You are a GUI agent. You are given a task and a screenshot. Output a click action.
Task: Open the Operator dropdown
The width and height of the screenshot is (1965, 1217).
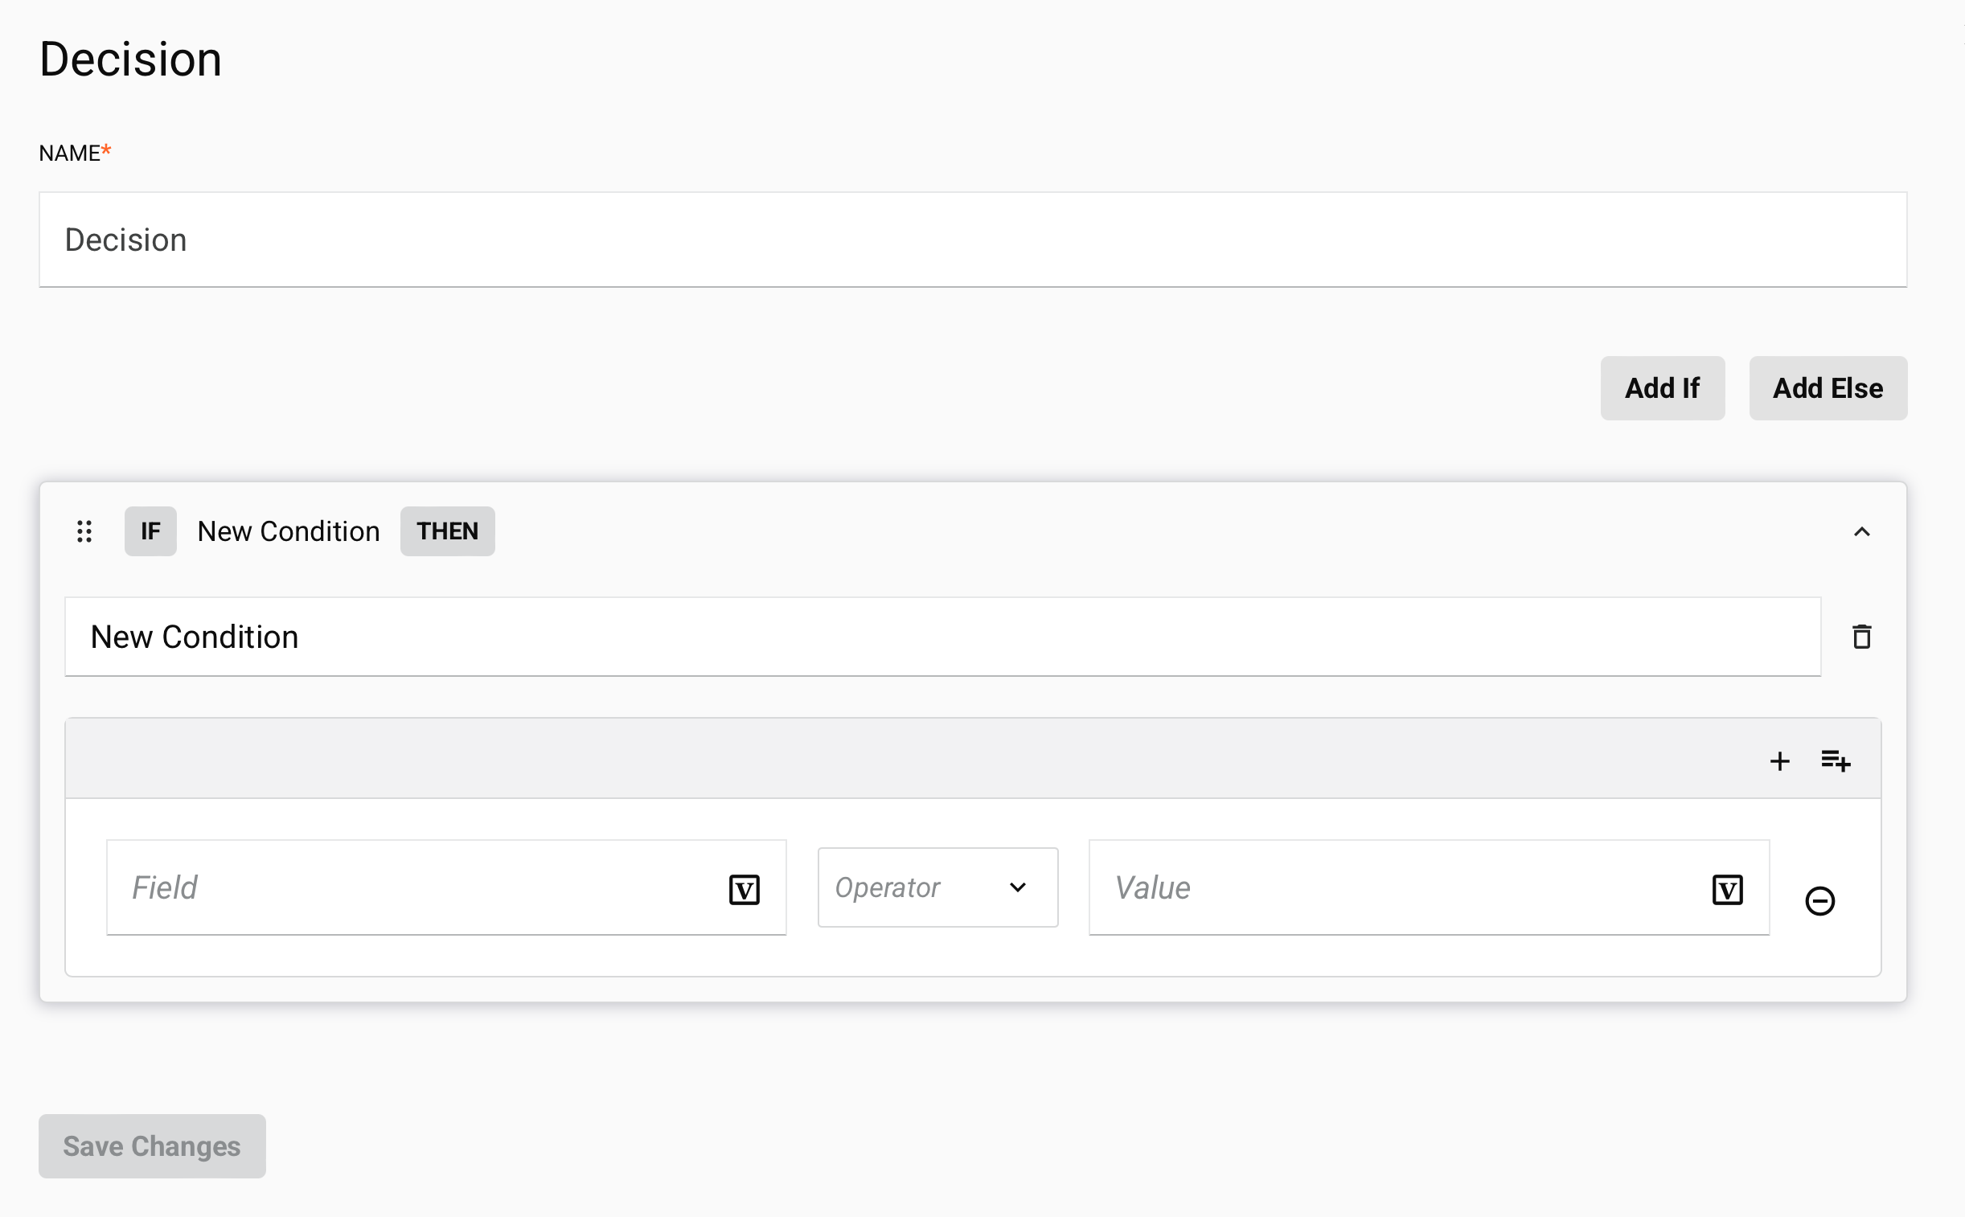pos(937,887)
